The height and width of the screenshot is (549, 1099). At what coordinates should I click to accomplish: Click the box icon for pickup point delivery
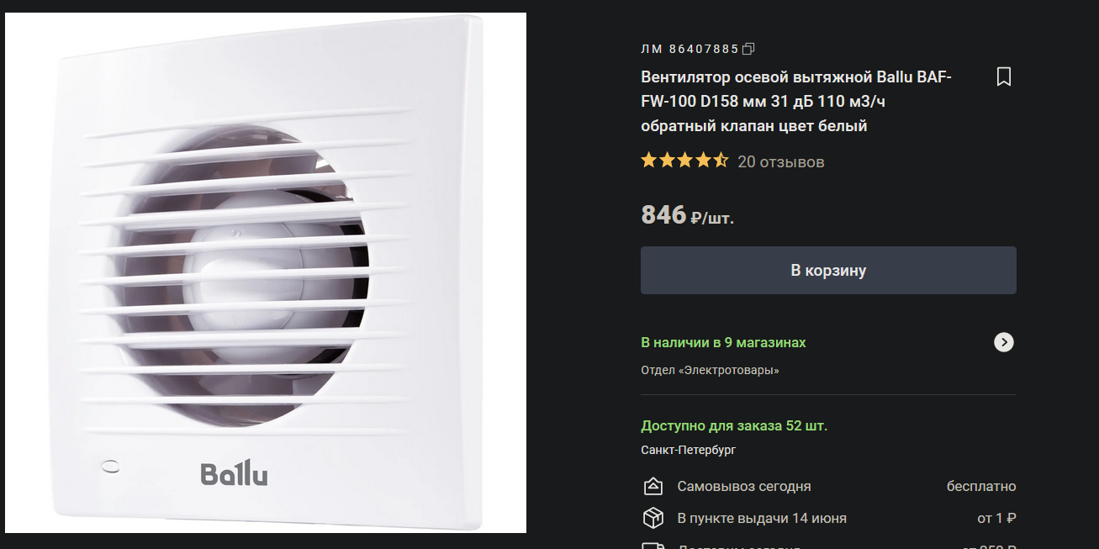pos(653,518)
